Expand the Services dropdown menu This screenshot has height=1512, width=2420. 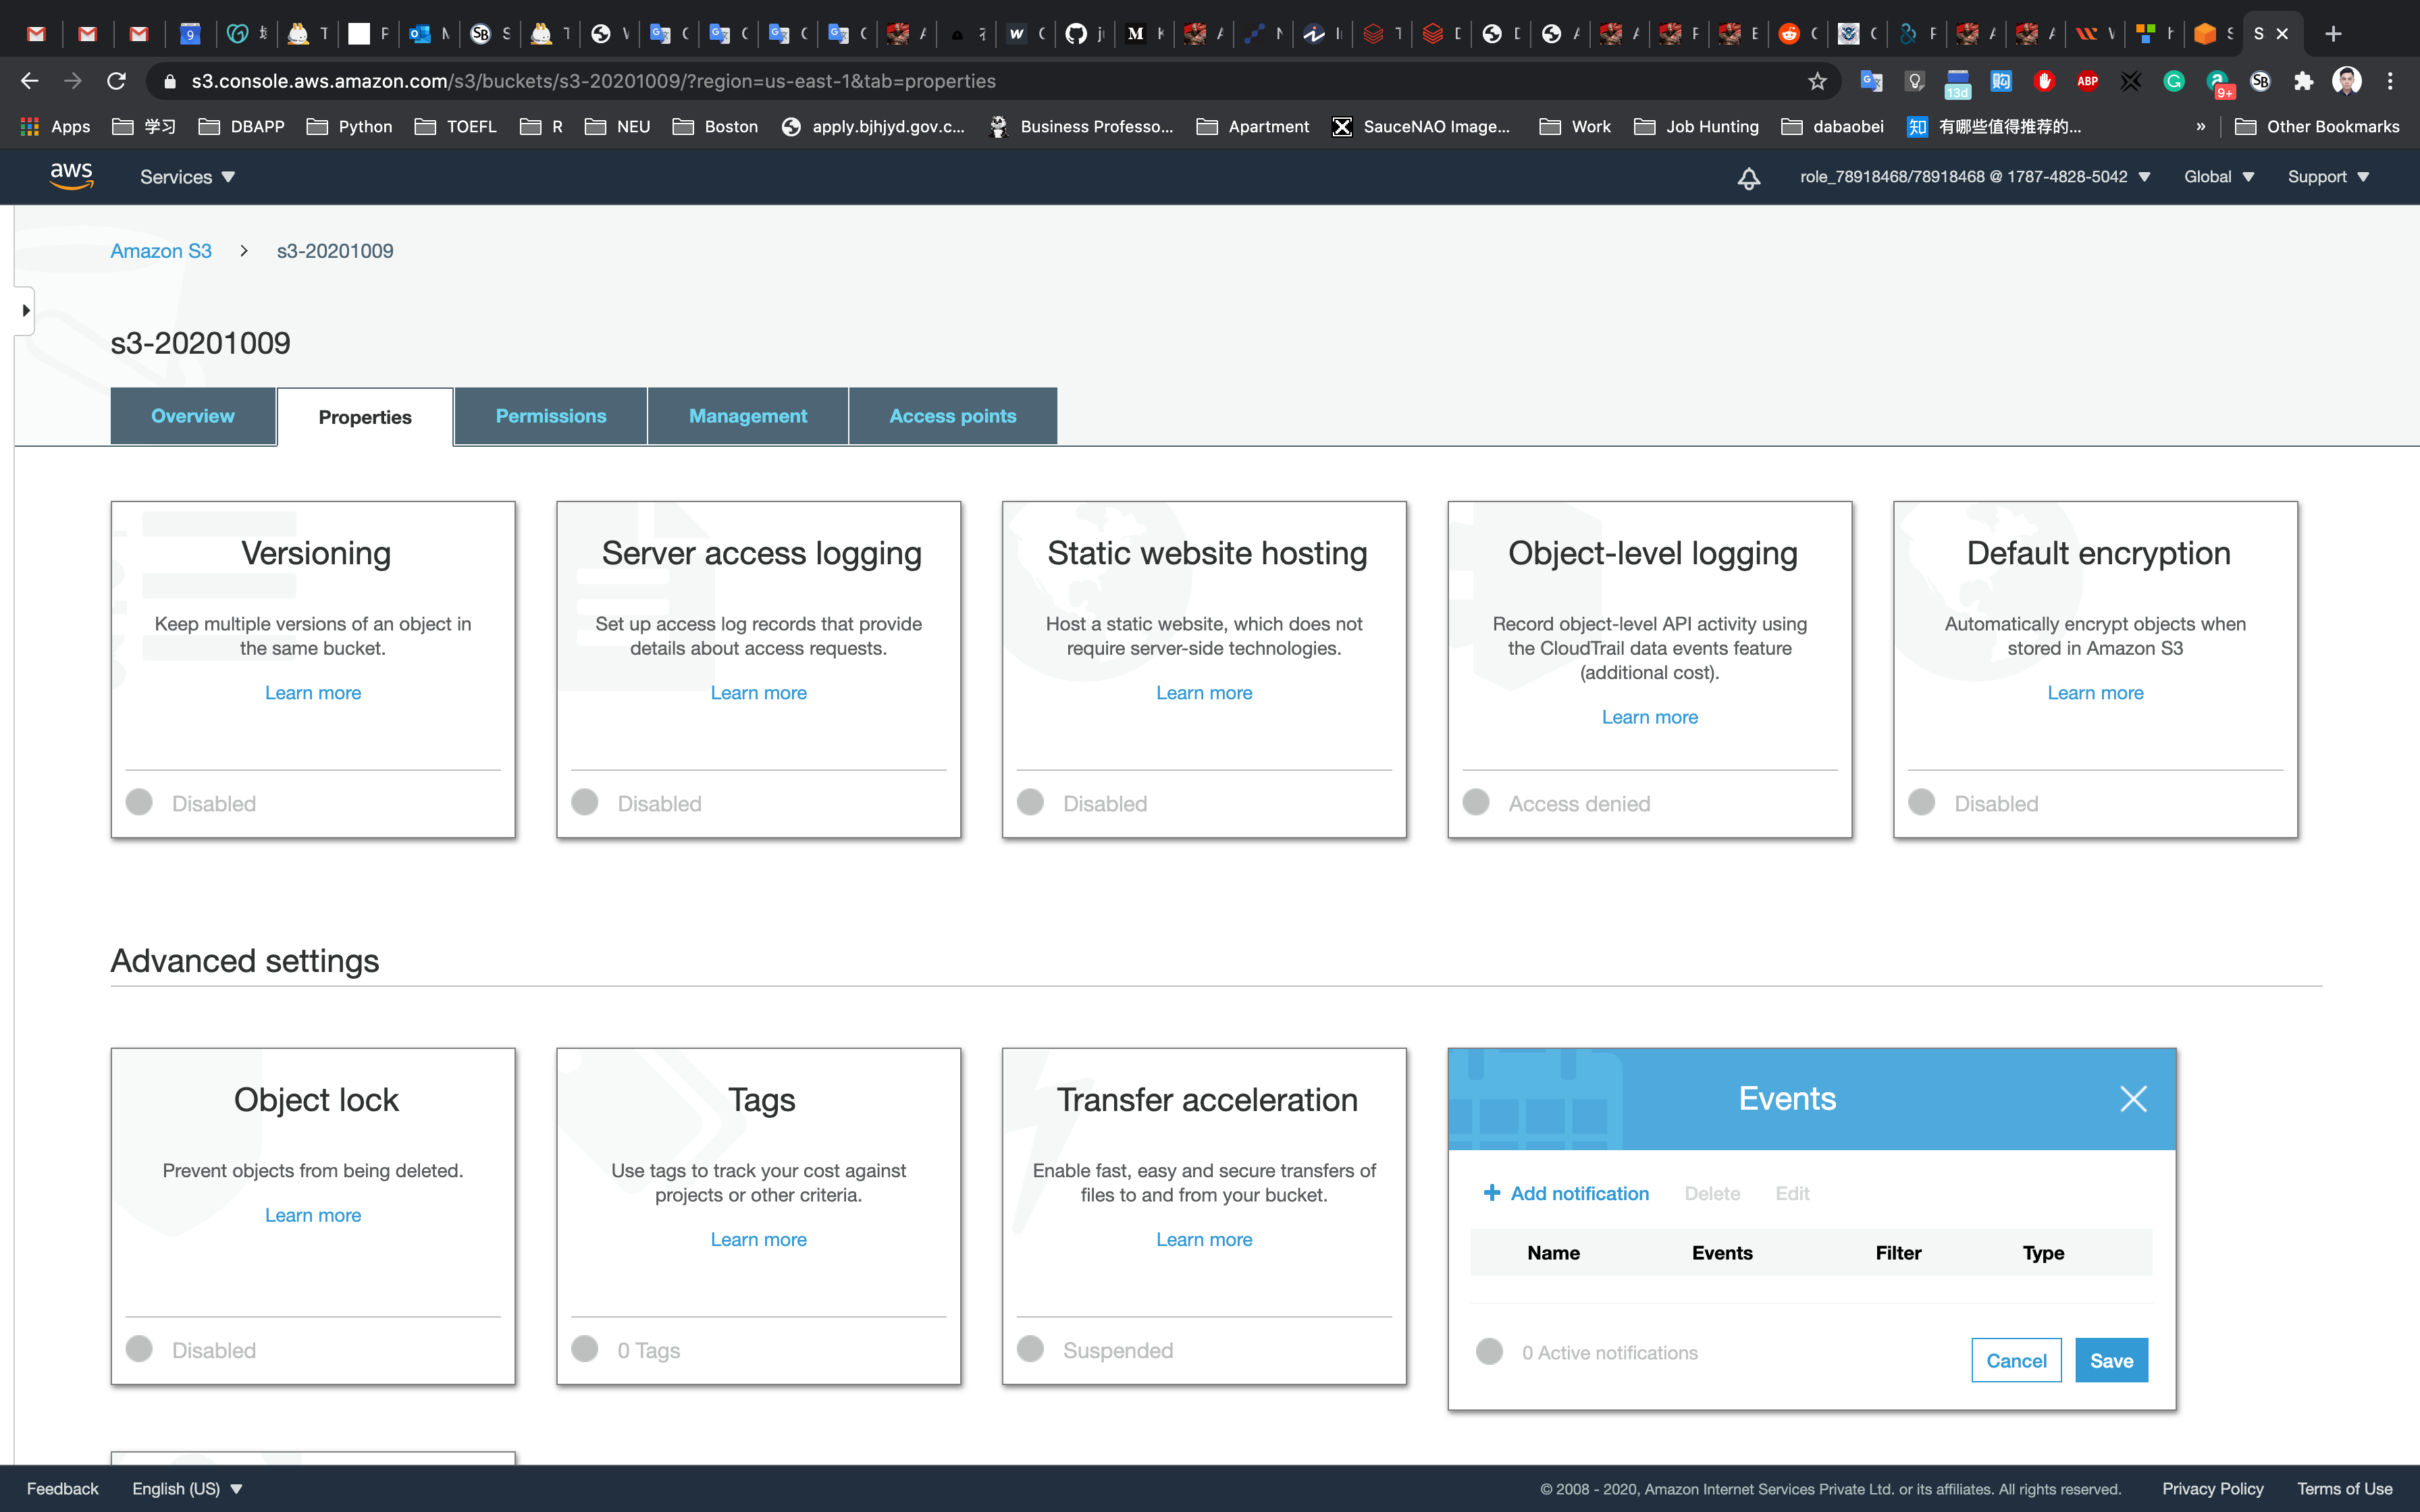point(187,177)
